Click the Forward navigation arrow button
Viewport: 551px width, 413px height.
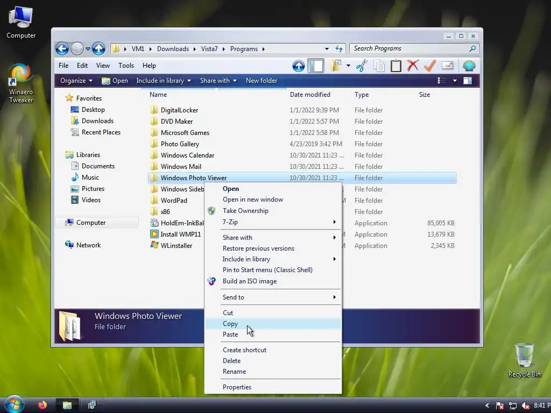77,48
